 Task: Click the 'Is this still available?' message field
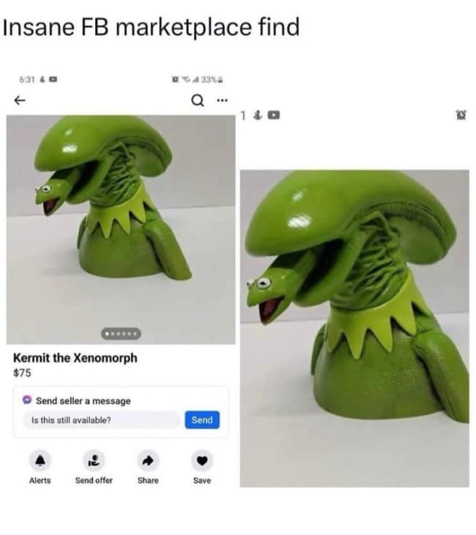pyautogui.click(x=101, y=420)
